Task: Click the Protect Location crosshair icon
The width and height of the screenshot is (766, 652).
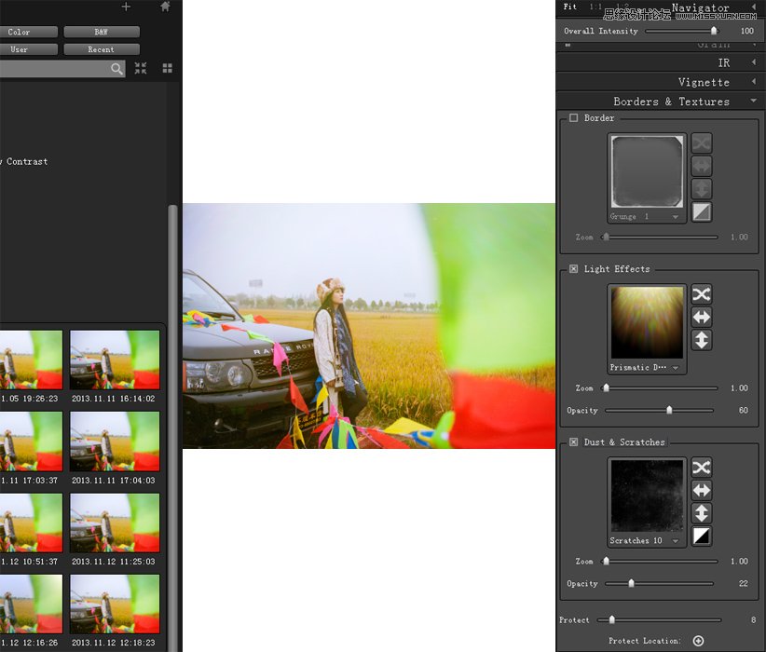Action: 698,641
